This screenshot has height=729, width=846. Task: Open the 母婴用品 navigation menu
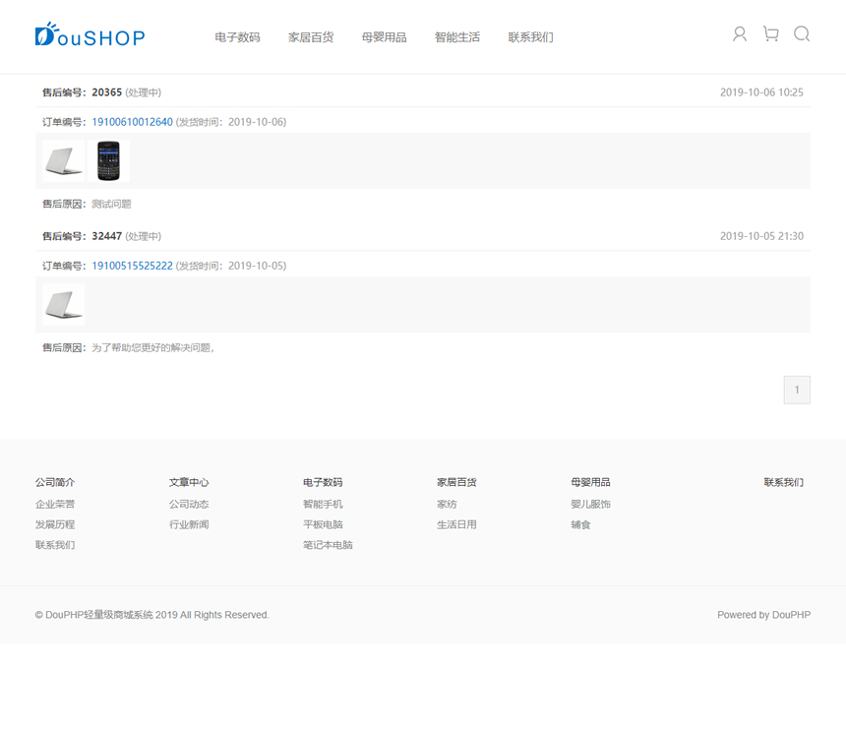click(385, 37)
